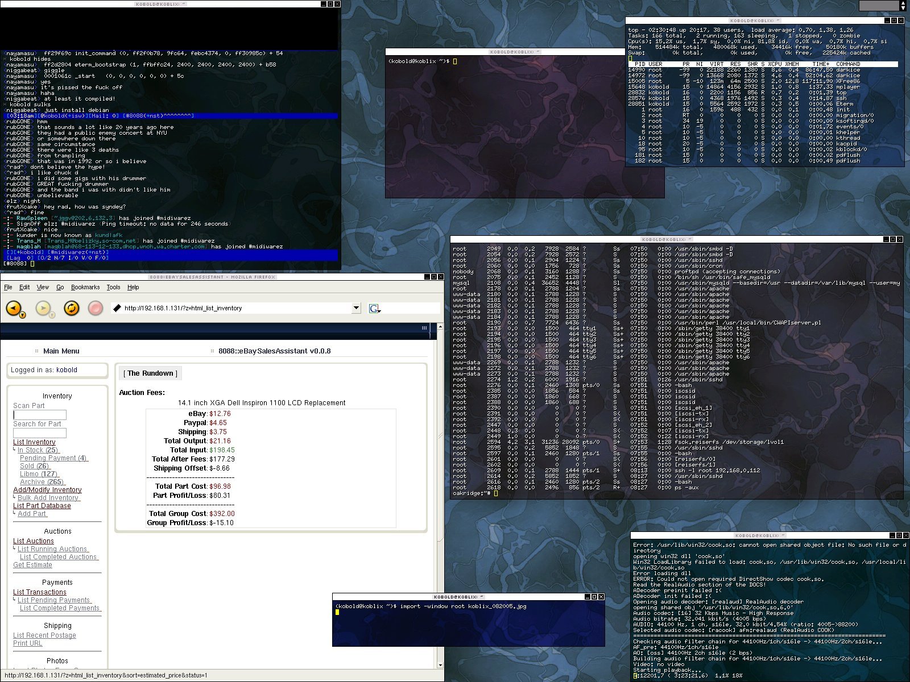Open the Archive (265) link

(x=43, y=482)
